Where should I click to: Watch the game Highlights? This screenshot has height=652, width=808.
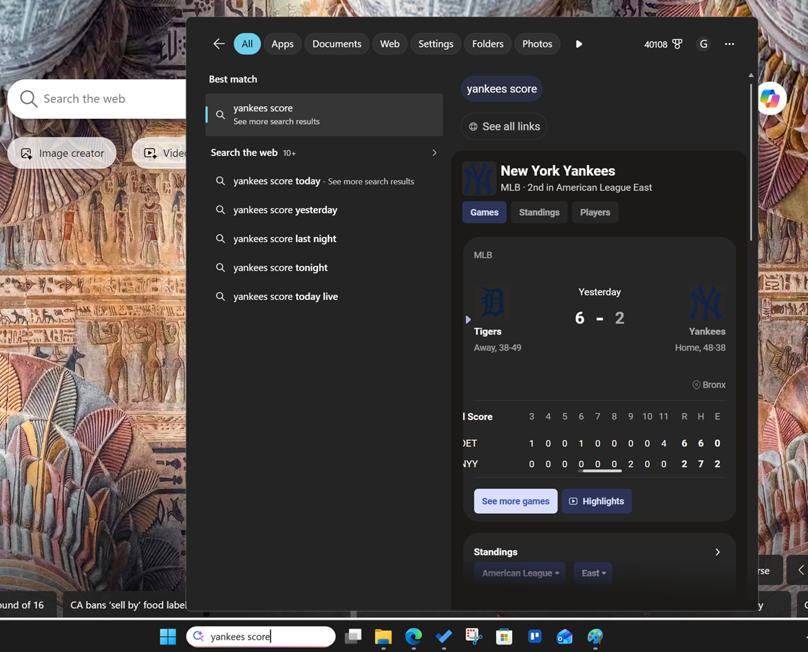coord(596,501)
